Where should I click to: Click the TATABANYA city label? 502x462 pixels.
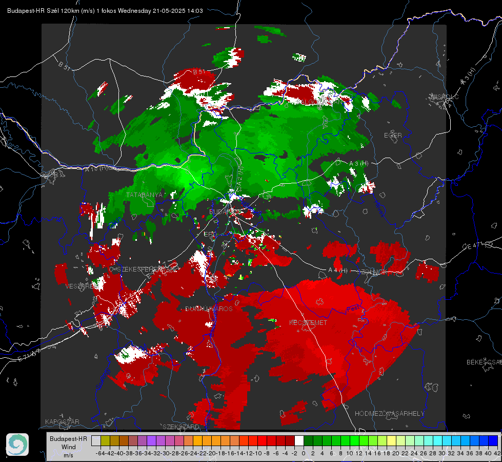(145, 195)
